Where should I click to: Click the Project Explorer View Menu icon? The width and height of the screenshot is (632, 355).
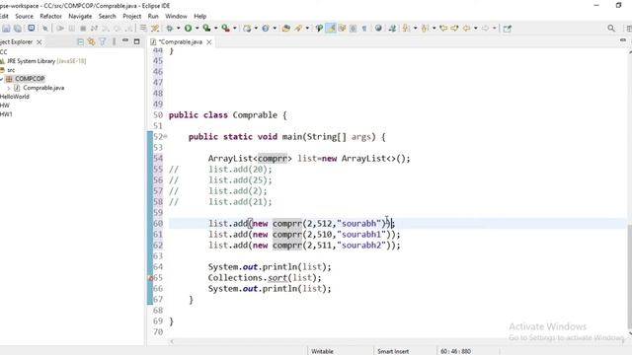pos(115,41)
